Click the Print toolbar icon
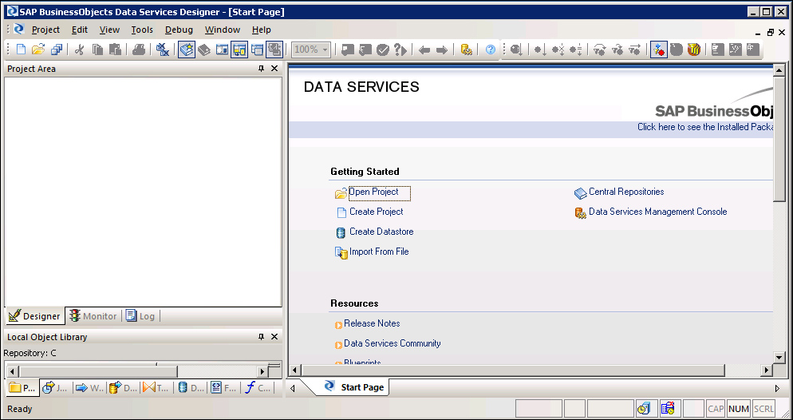The height and width of the screenshot is (420, 793). tap(139, 50)
